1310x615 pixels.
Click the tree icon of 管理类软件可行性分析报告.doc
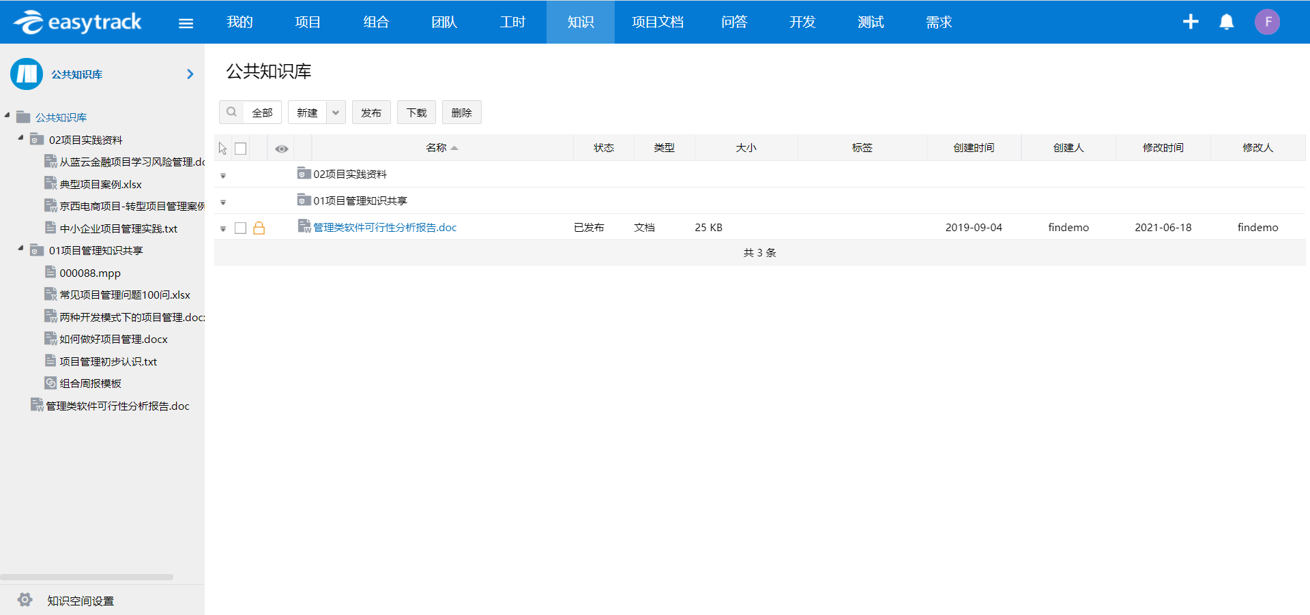[x=37, y=405]
